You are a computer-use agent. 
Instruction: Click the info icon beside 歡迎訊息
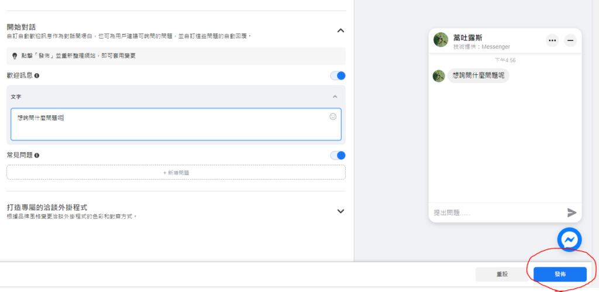click(x=37, y=76)
